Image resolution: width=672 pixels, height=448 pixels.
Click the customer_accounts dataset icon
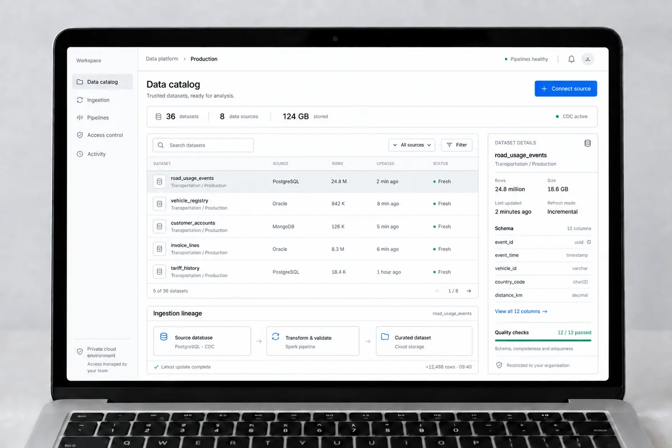(160, 226)
